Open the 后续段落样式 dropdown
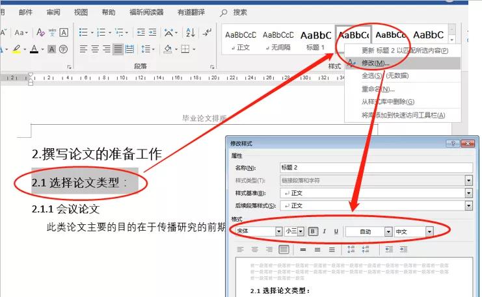This screenshot has height=297, width=482. tap(468, 205)
